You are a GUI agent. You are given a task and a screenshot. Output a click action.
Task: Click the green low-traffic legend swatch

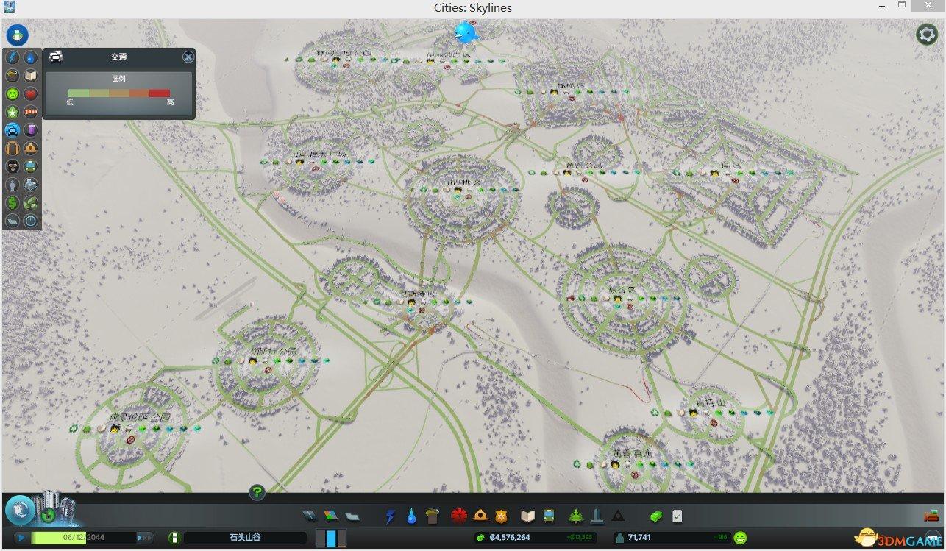[78, 93]
